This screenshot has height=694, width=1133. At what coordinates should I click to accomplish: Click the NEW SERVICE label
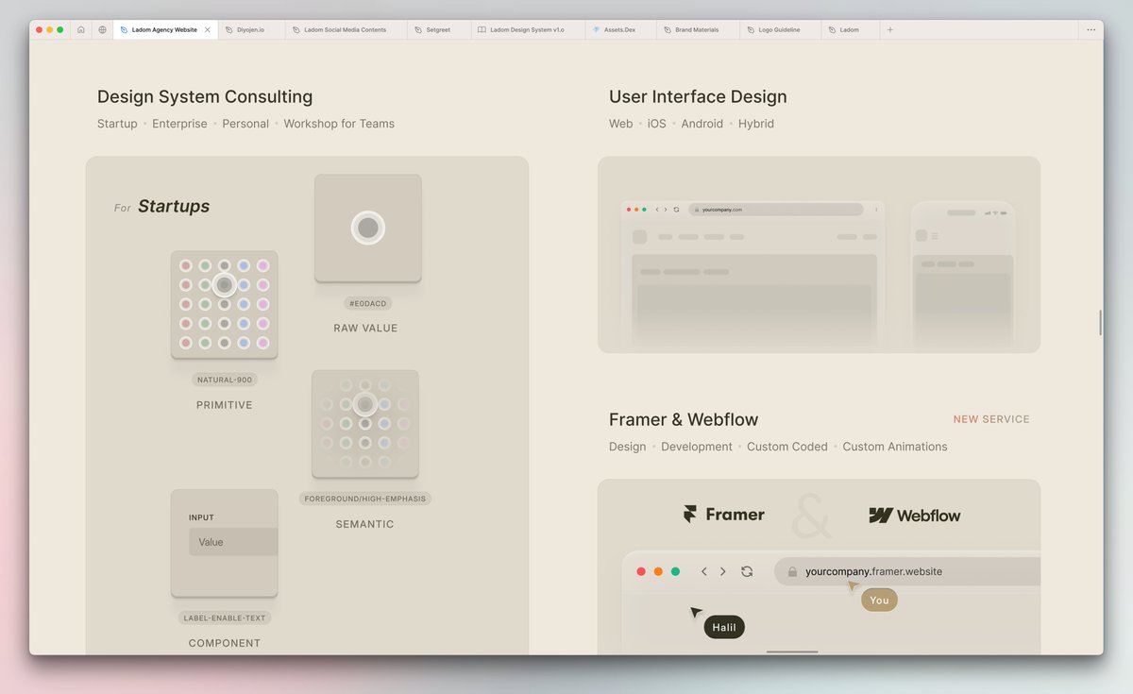point(991,419)
